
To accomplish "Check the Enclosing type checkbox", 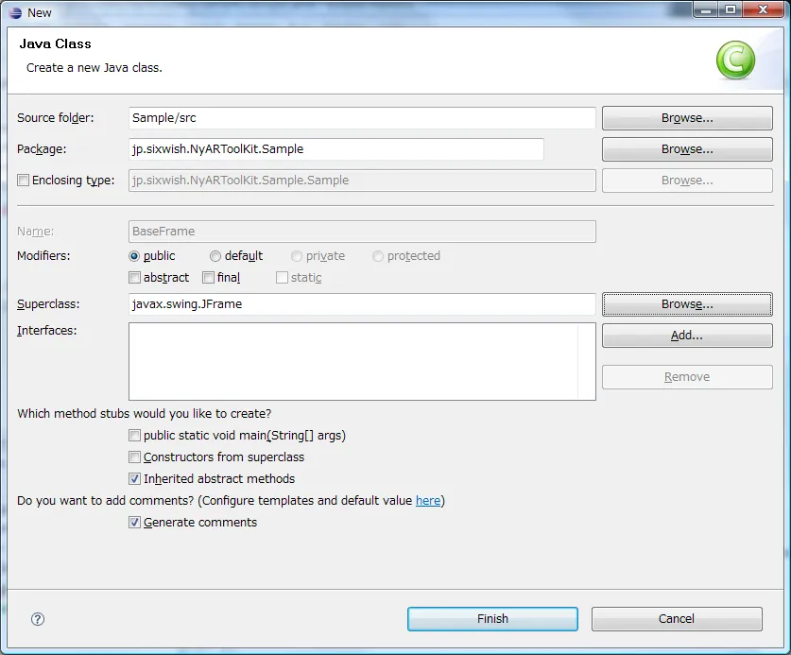I will (24, 181).
